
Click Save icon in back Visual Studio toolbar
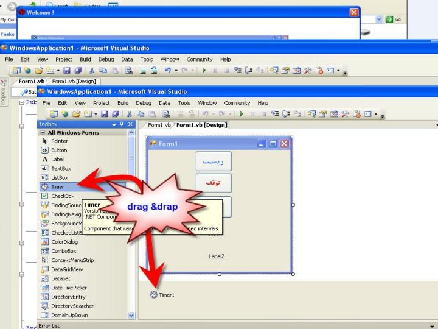[66, 70]
